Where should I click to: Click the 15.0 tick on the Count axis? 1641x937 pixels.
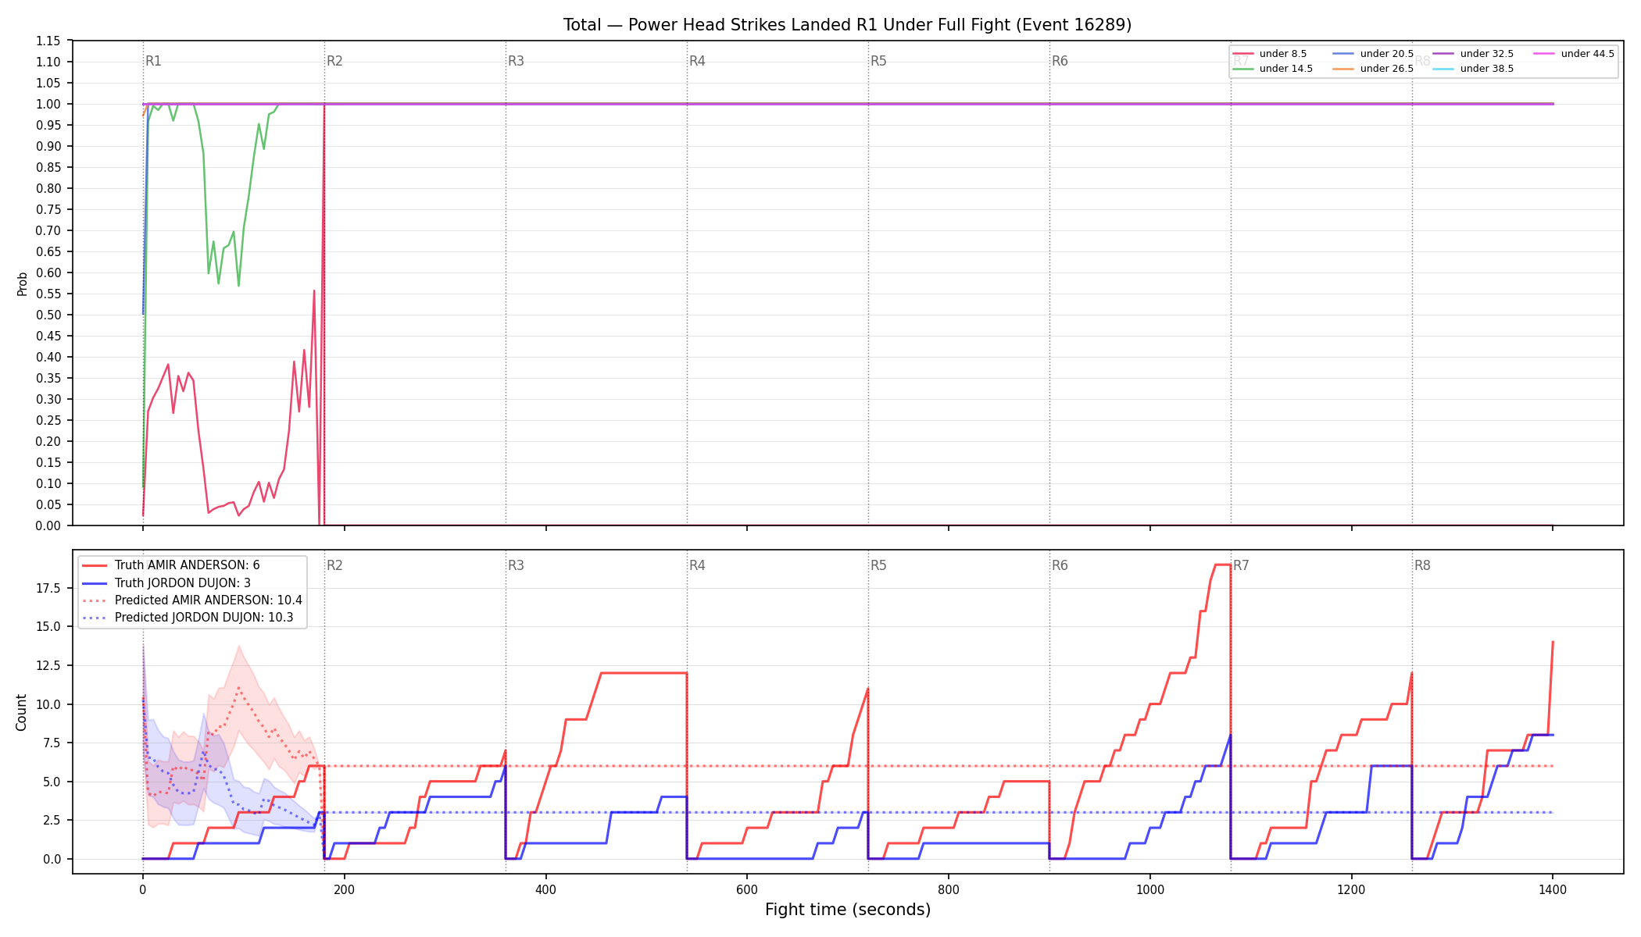pyautogui.click(x=49, y=626)
